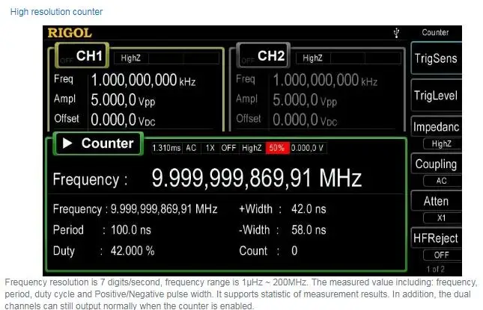
Task: Open the High resolution counter link
Action: 56,12
